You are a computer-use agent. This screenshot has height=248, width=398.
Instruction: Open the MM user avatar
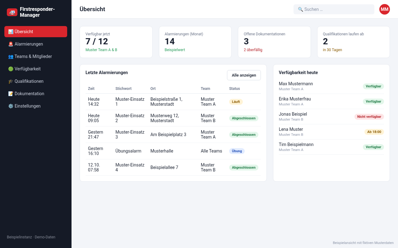[x=385, y=9]
